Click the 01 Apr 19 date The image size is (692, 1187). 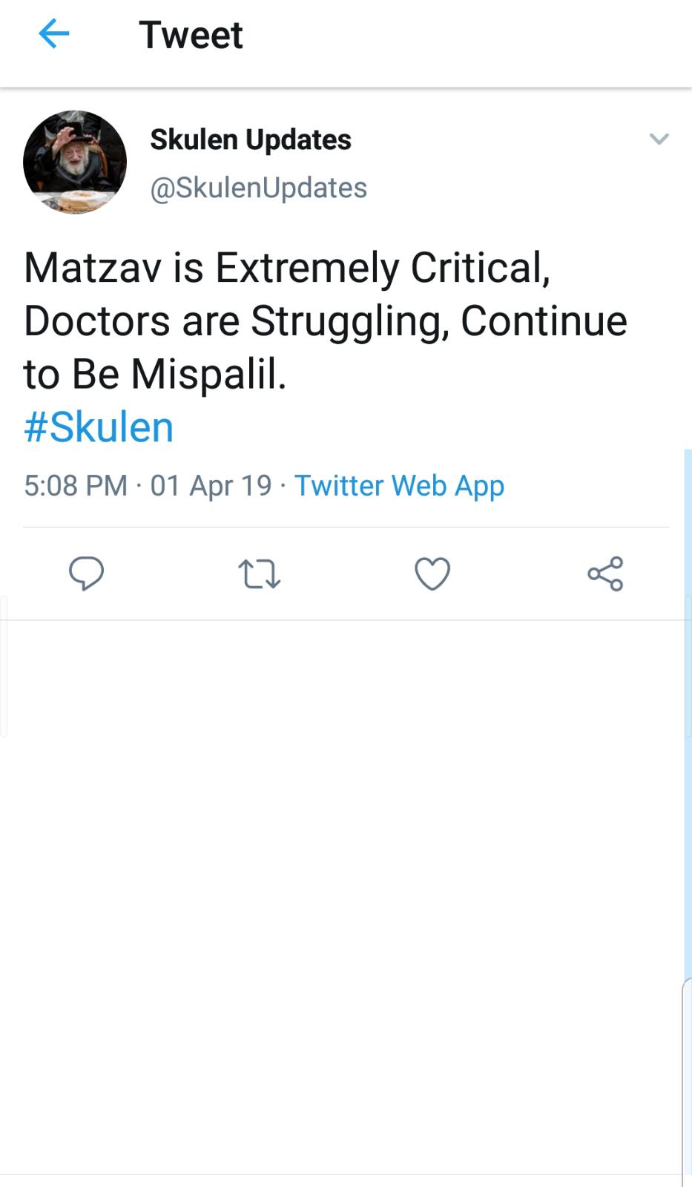(x=211, y=485)
